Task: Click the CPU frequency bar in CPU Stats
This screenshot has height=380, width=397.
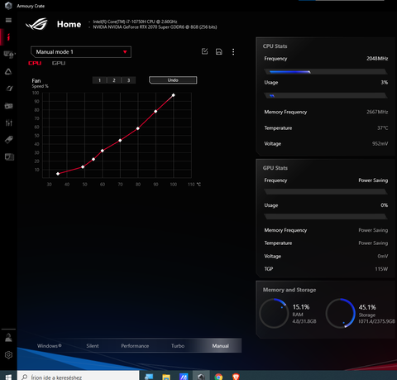Action: (x=326, y=72)
